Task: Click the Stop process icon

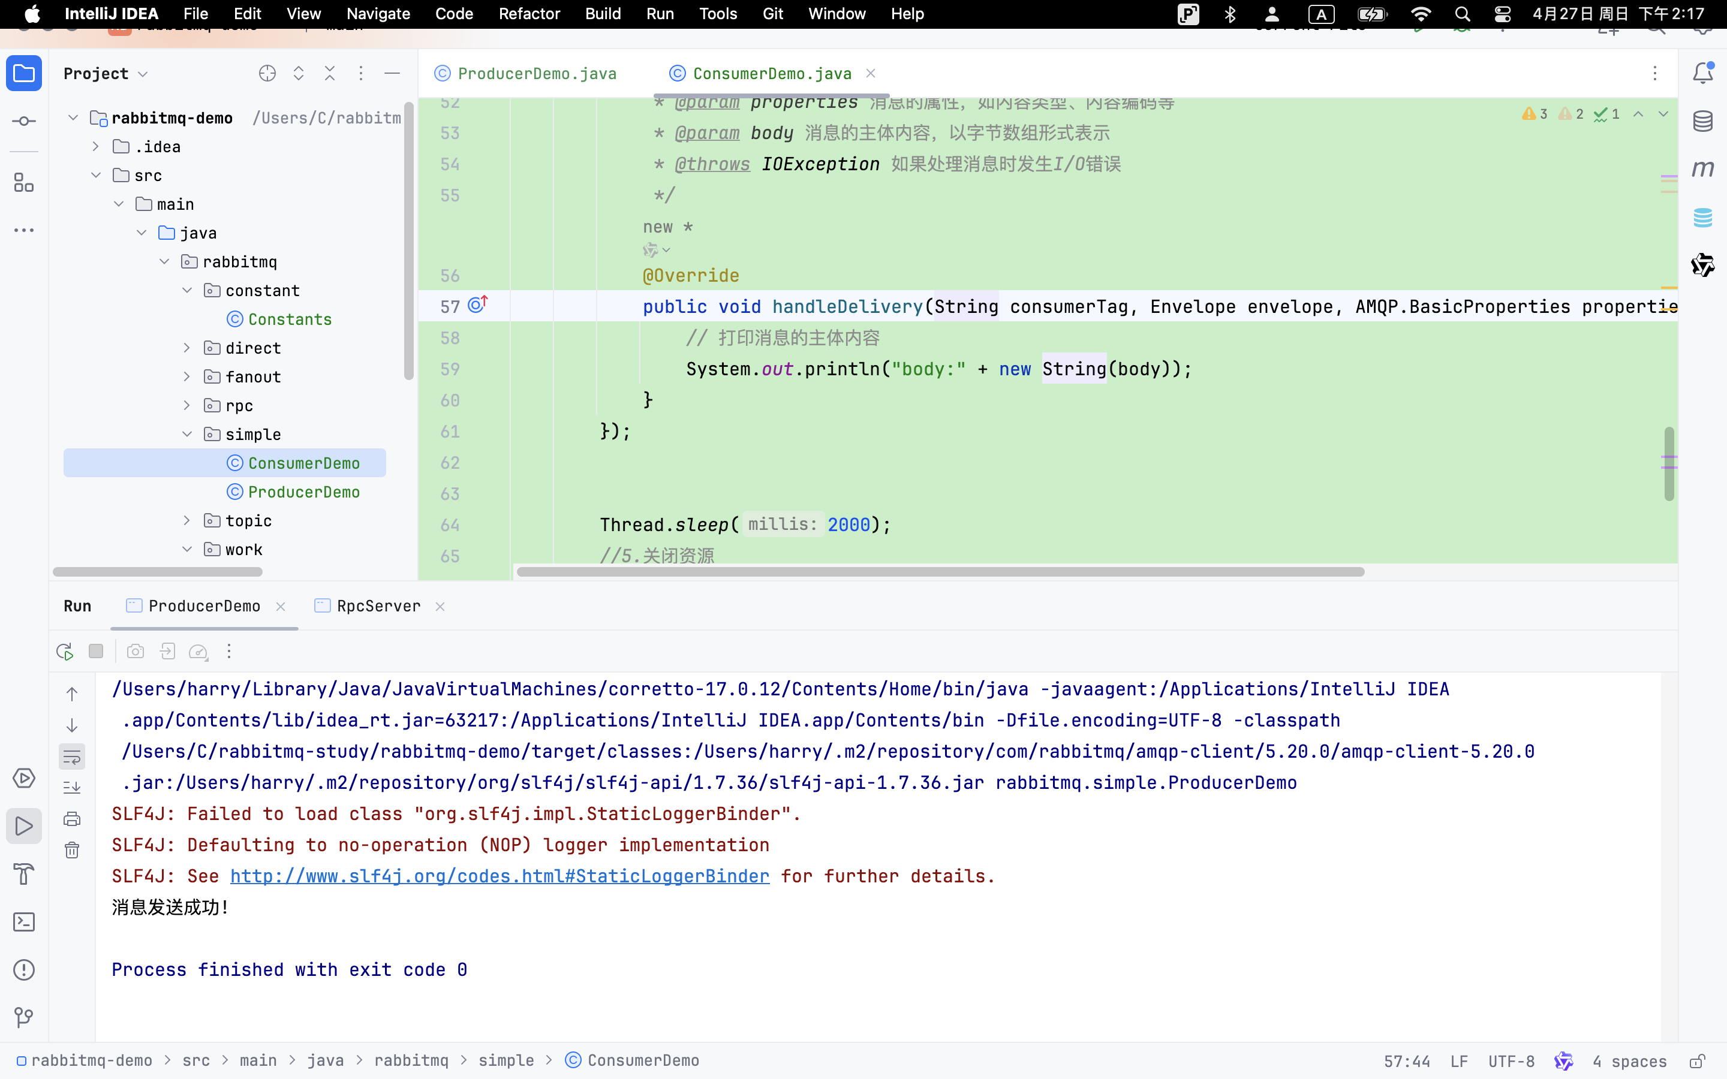Action: coord(95,652)
